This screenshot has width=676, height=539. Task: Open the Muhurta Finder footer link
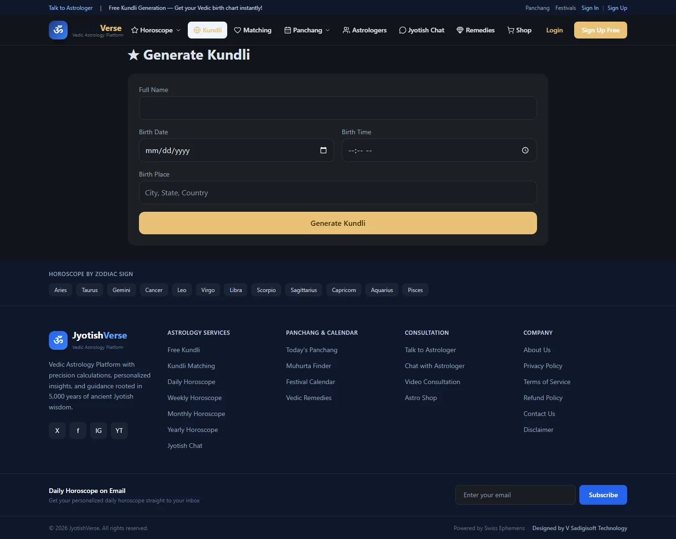(308, 366)
